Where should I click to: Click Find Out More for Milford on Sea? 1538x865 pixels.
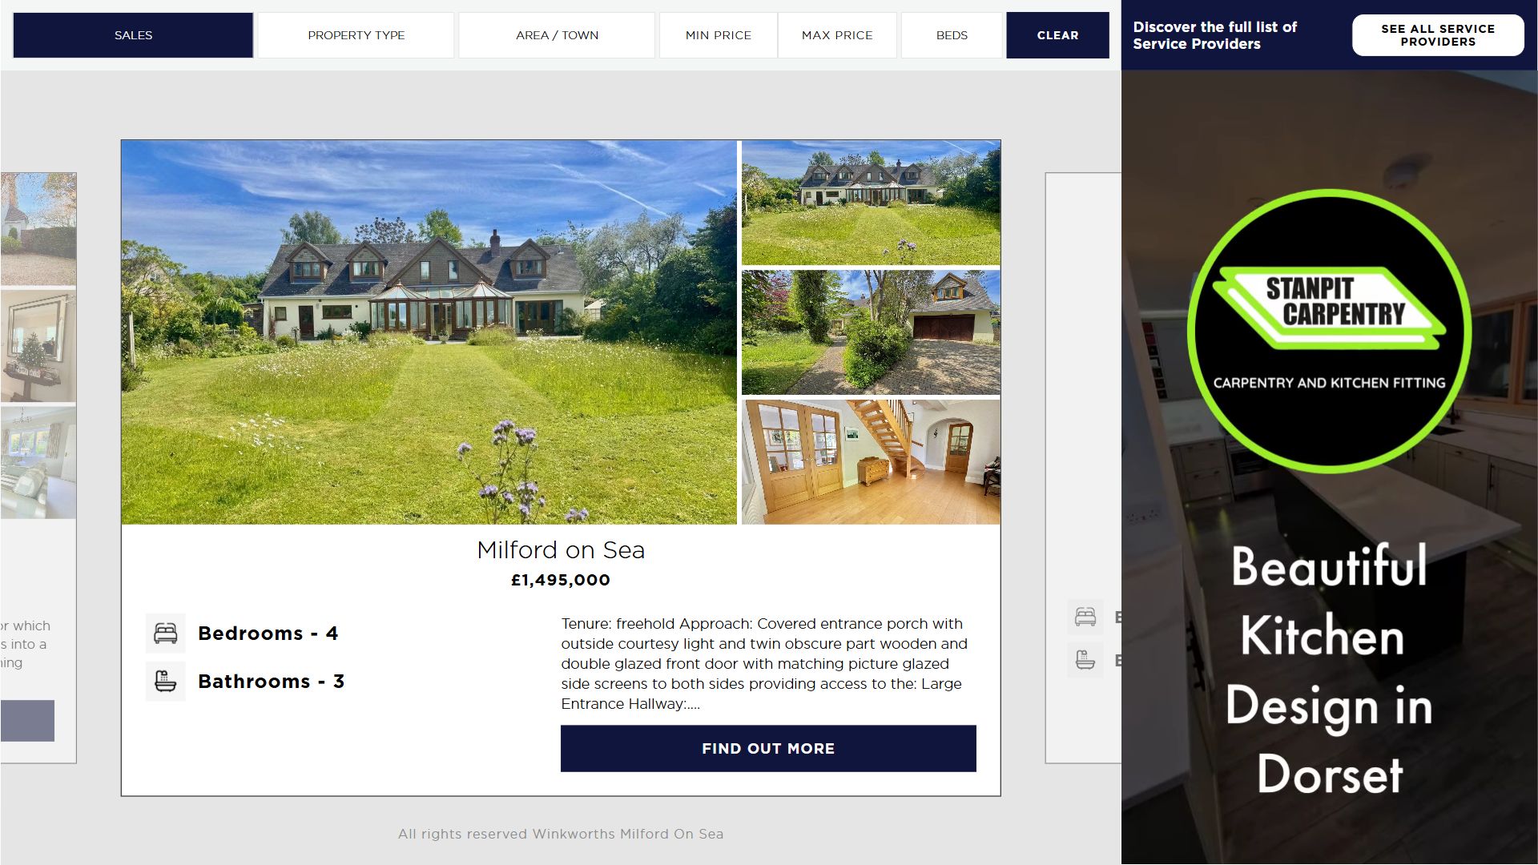coord(768,749)
